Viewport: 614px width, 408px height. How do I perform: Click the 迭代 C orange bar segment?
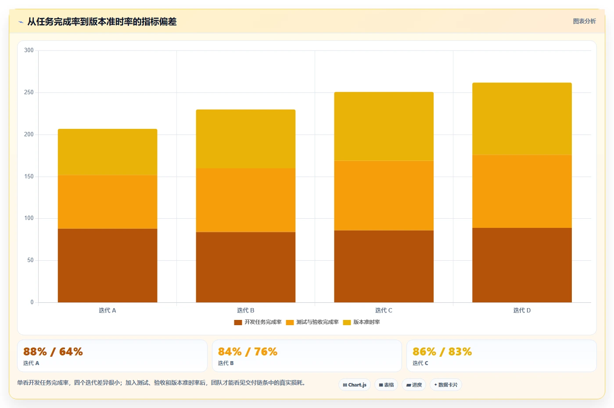pyautogui.click(x=384, y=195)
